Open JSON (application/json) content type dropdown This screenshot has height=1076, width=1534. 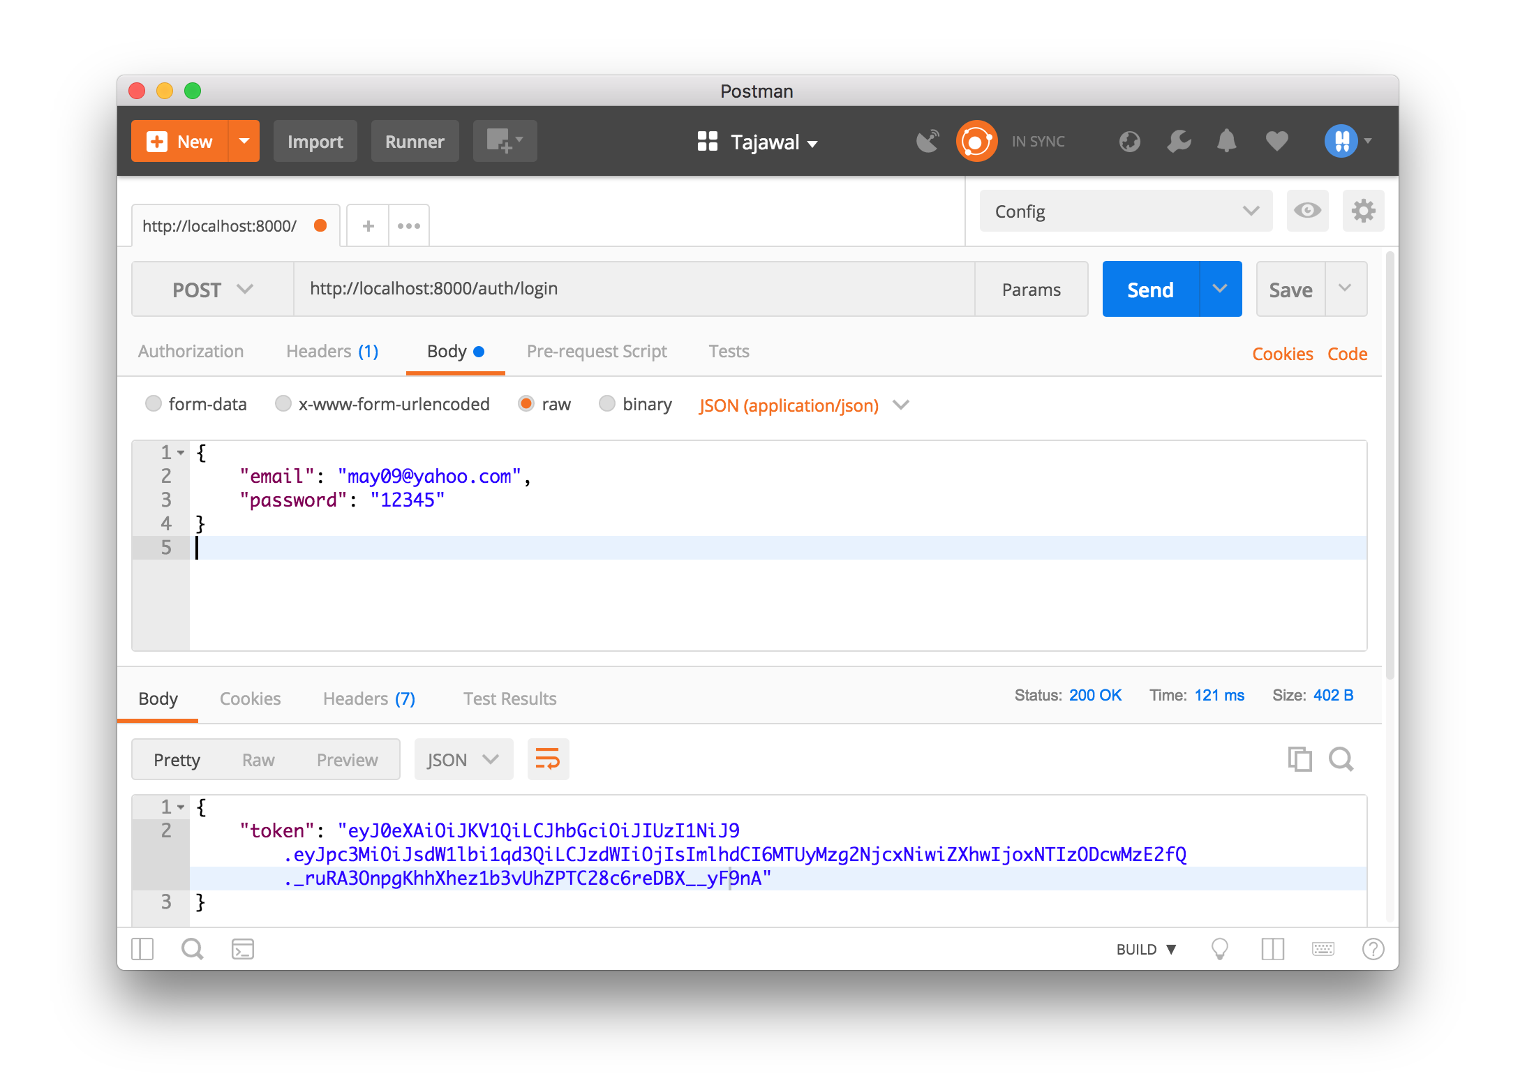(804, 405)
